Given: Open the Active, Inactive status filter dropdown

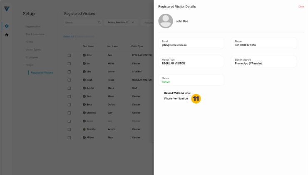Looking at the screenshot, I should tap(121, 22).
